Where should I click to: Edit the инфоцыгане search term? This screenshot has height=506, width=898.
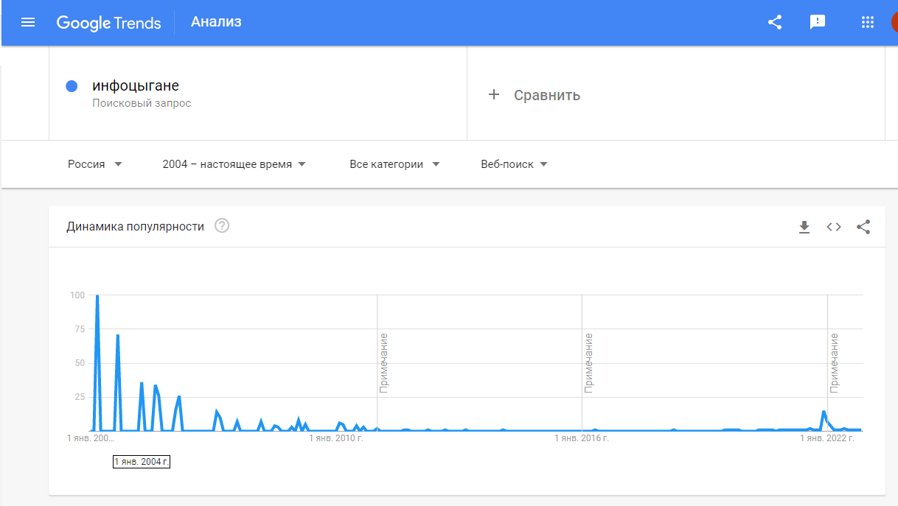tap(136, 86)
